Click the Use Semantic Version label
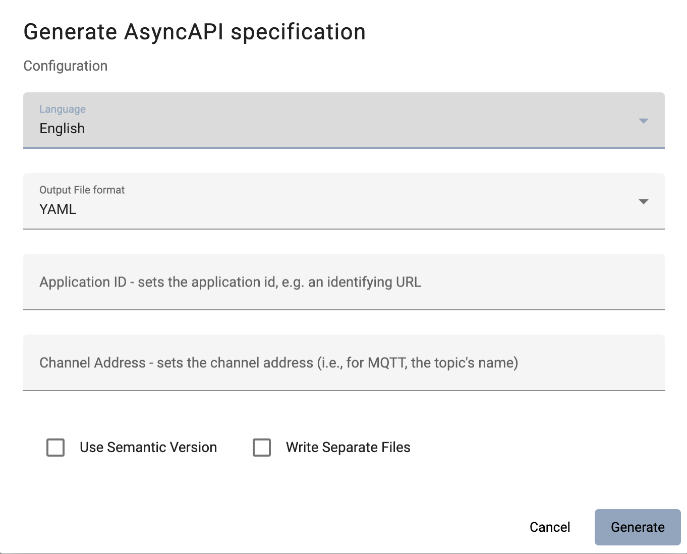The image size is (687, 554). (x=148, y=448)
